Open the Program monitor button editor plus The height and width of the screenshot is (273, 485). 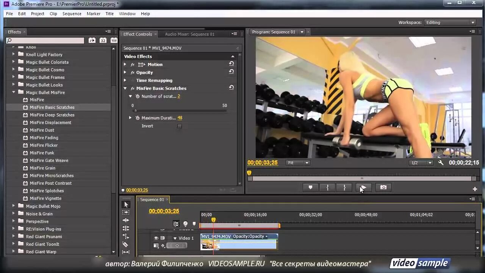coord(475,189)
